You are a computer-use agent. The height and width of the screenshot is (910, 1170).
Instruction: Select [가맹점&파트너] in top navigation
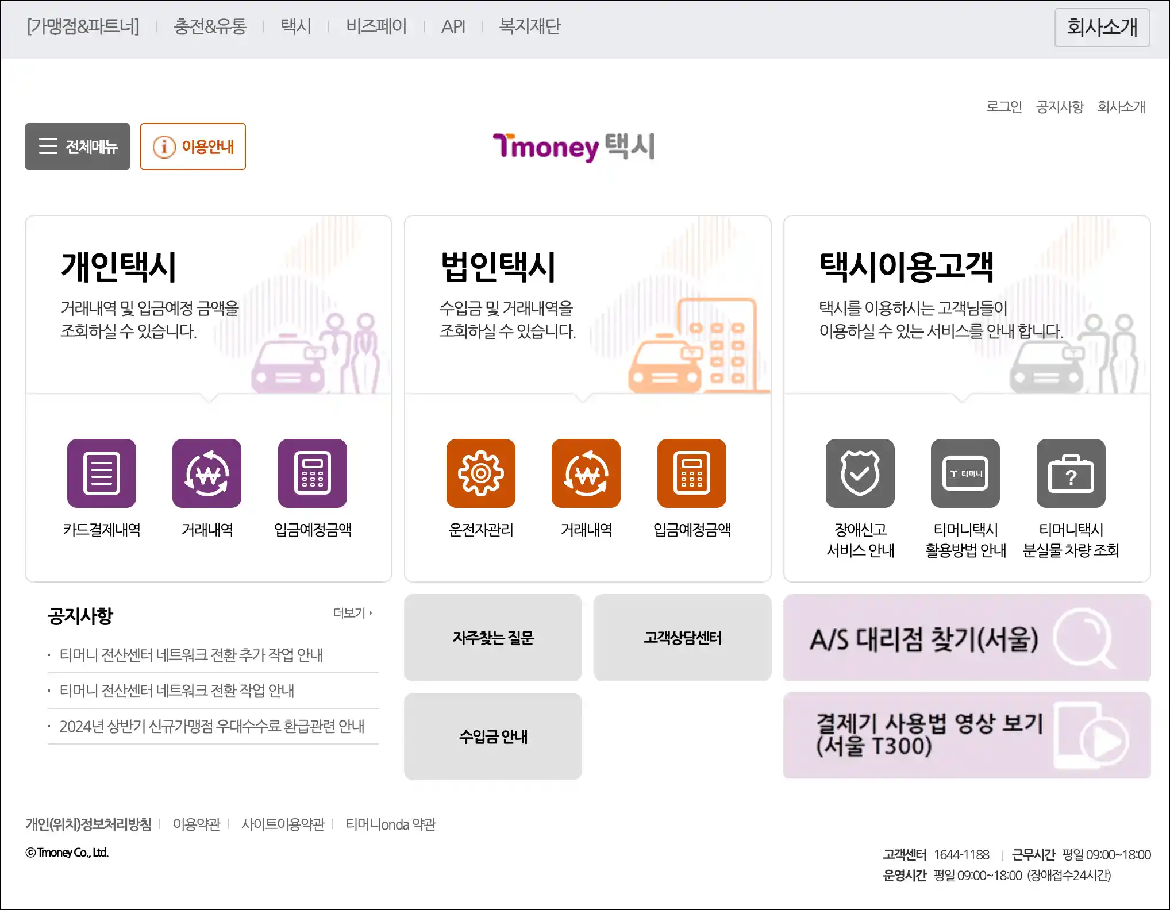(83, 26)
